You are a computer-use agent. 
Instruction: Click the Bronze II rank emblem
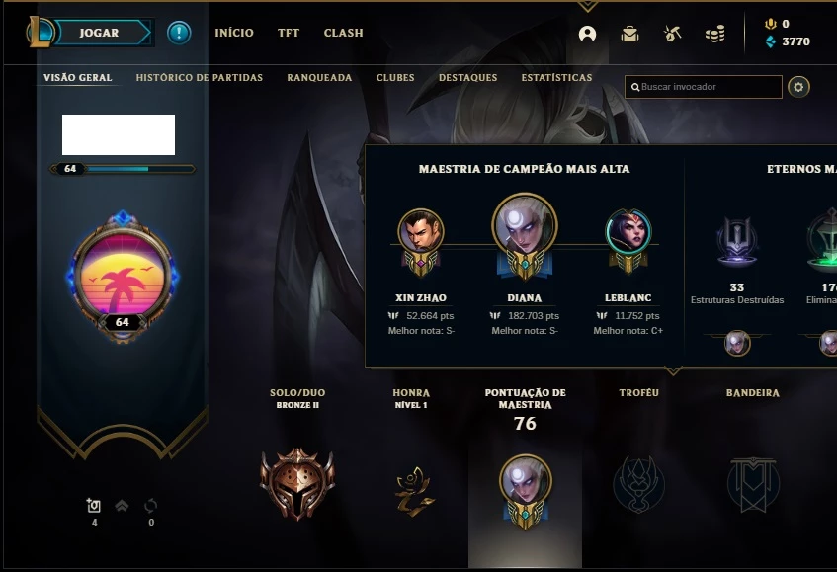pyautogui.click(x=297, y=483)
